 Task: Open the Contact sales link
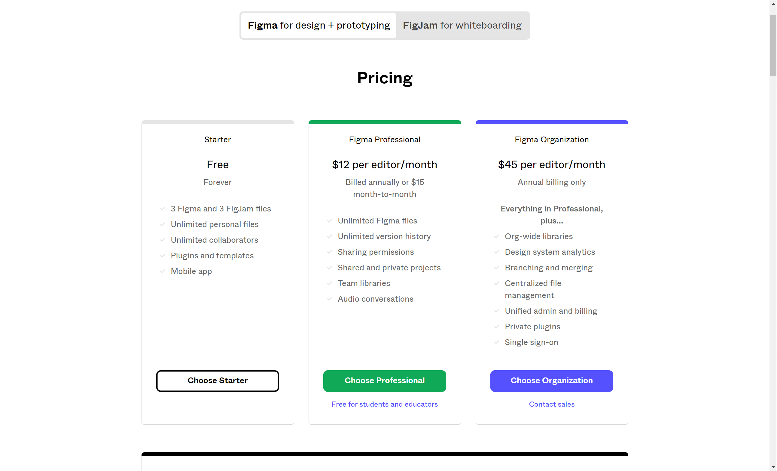552,404
